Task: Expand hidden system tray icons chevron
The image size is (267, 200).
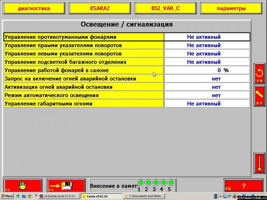Action: pos(221,196)
